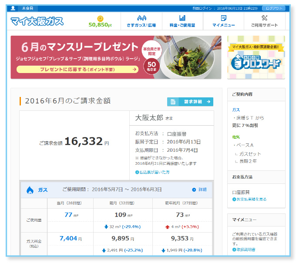The width and height of the screenshot is (296, 263).
Task: Open the 取扱説明書 link
Action: point(246,250)
